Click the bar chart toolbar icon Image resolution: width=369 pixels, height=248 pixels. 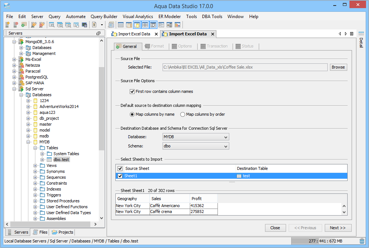tap(177, 24)
